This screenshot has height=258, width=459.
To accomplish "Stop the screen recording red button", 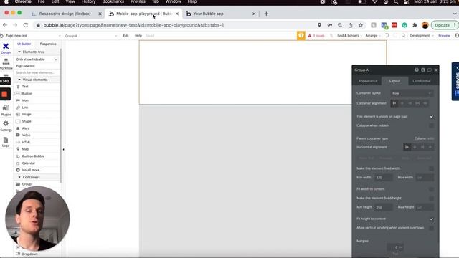I will [x=5, y=94].
